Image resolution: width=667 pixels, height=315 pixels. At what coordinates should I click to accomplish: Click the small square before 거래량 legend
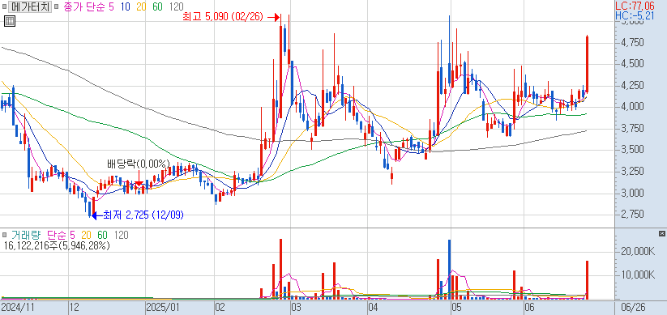coord(4,235)
